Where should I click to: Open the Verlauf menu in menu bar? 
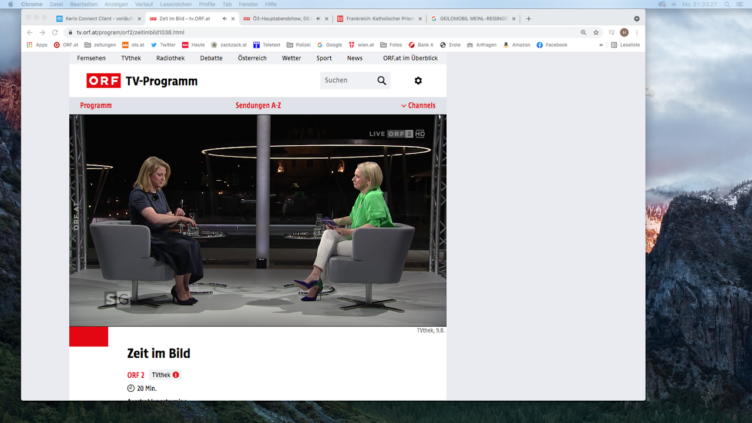tap(144, 4)
